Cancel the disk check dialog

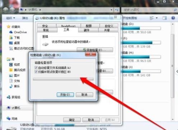coord(84,95)
